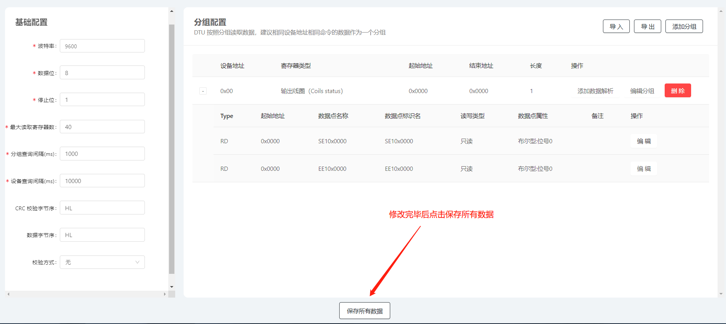Viewport: 726px width, 324px height.
Task: Click the 校验方式 dropdown chevron arrow
Action: pyautogui.click(x=137, y=262)
